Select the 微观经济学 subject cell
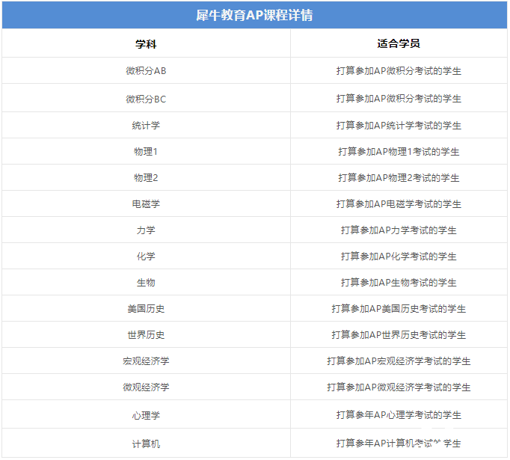Viewport: 510px width, 460px height. coord(146,387)
